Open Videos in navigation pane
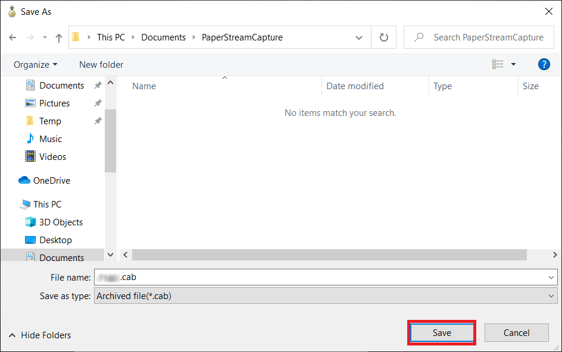562x352 pixels. pyautogui.click(x=52, y=157)
